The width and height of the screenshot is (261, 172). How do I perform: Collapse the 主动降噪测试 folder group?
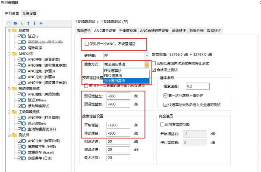9,112
